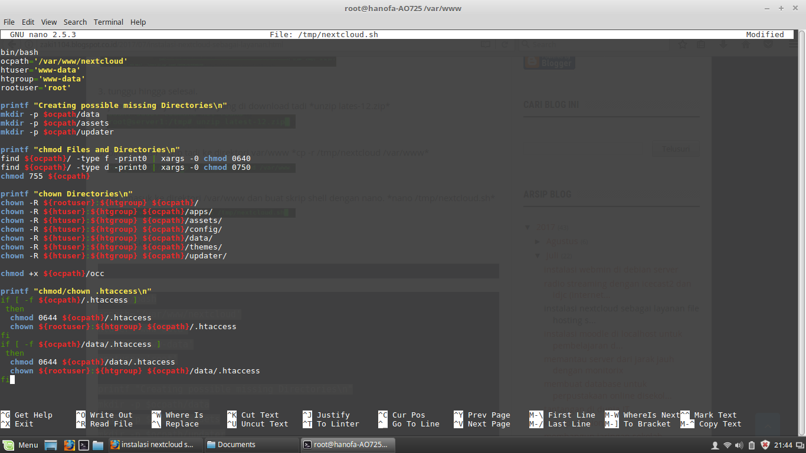
Task: Click the 'Cut Text' nano shortcut
Action: [x=253, y=415]
